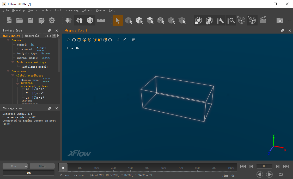Select the Environment tab
Viewport: 293px width, 179px height.
point(11,36)
